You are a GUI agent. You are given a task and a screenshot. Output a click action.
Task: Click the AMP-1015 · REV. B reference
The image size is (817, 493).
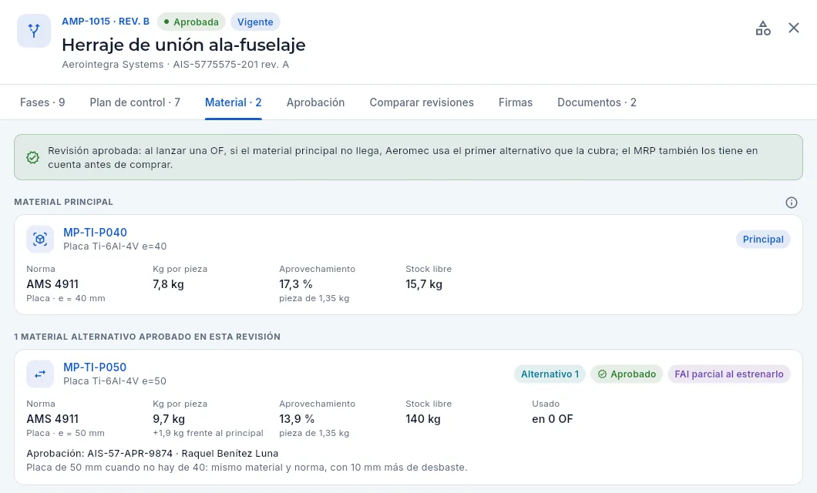[x=106, y=22]
